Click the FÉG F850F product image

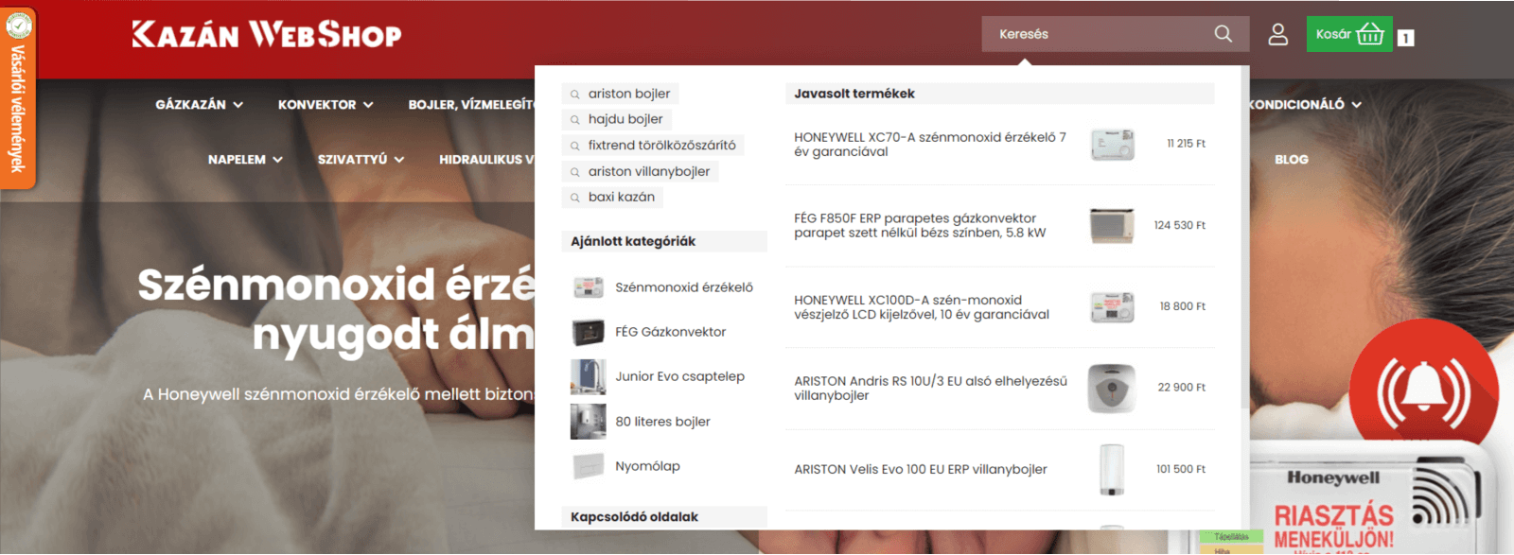tap(1112, 226)
